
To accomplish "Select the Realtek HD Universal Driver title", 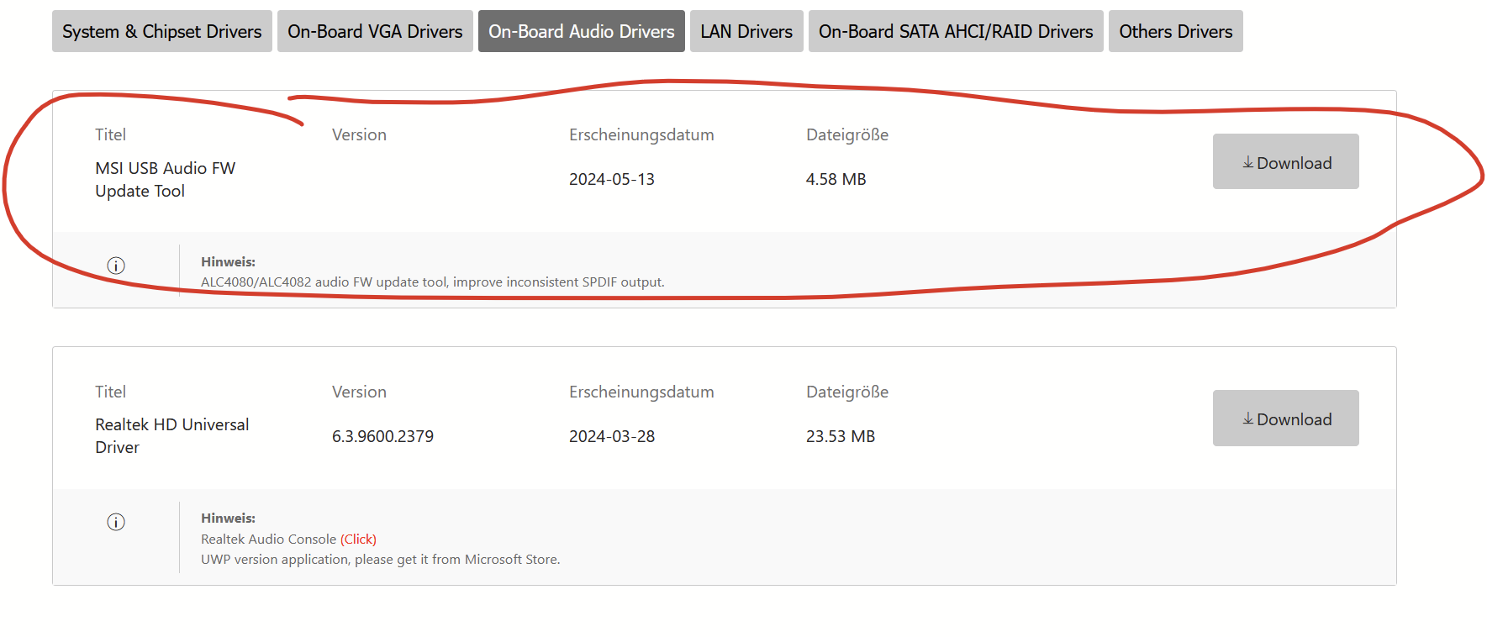I will coord(172,435).
